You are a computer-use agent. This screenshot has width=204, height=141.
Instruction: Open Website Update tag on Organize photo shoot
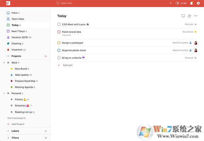click(180, 50)
